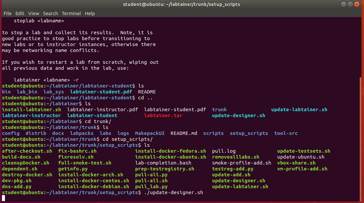
Task: Click the install-labtainer.sh filename text
Action: coord(31,109)
